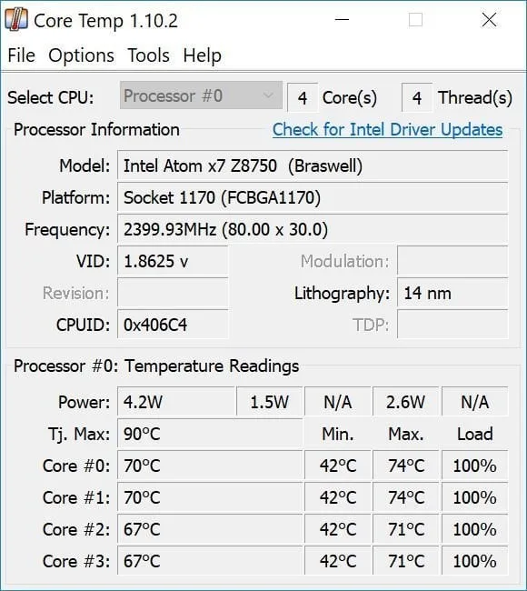
Task: Click Core #3 maximum temperature 71°C
Action: point(406,561)
